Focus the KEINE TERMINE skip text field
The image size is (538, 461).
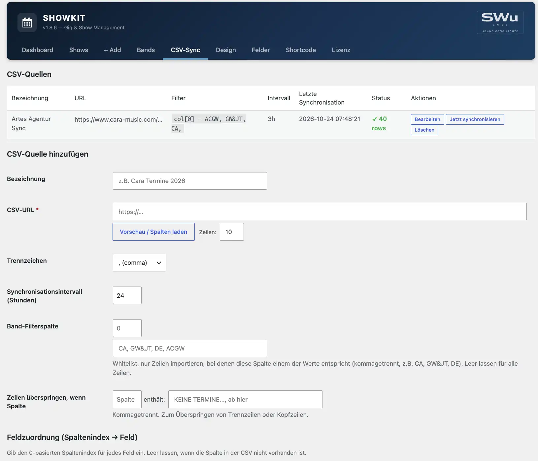pyautogui.click(x=245, y=399)
